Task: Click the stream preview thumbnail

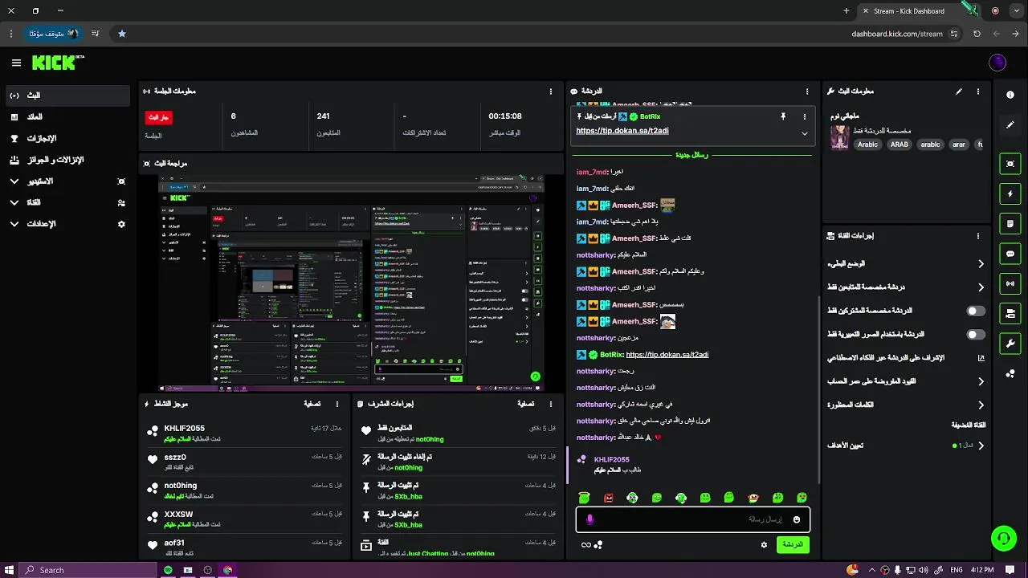Action: 352,283
